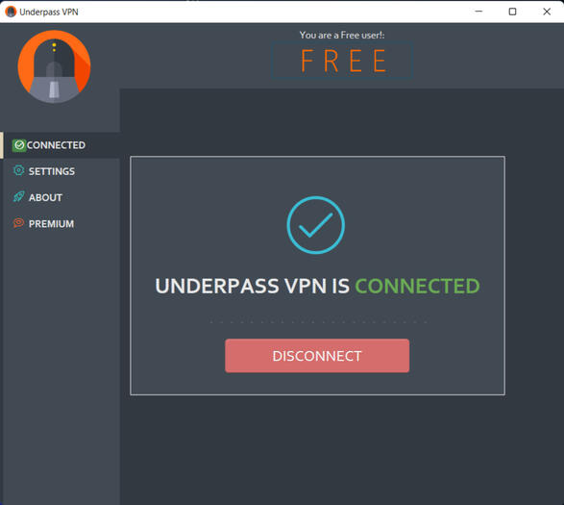Click the "UNDERPASS VPN IS CONNECTED" status text
Viewport: 564px width, 505px height.
click(317, 286)
